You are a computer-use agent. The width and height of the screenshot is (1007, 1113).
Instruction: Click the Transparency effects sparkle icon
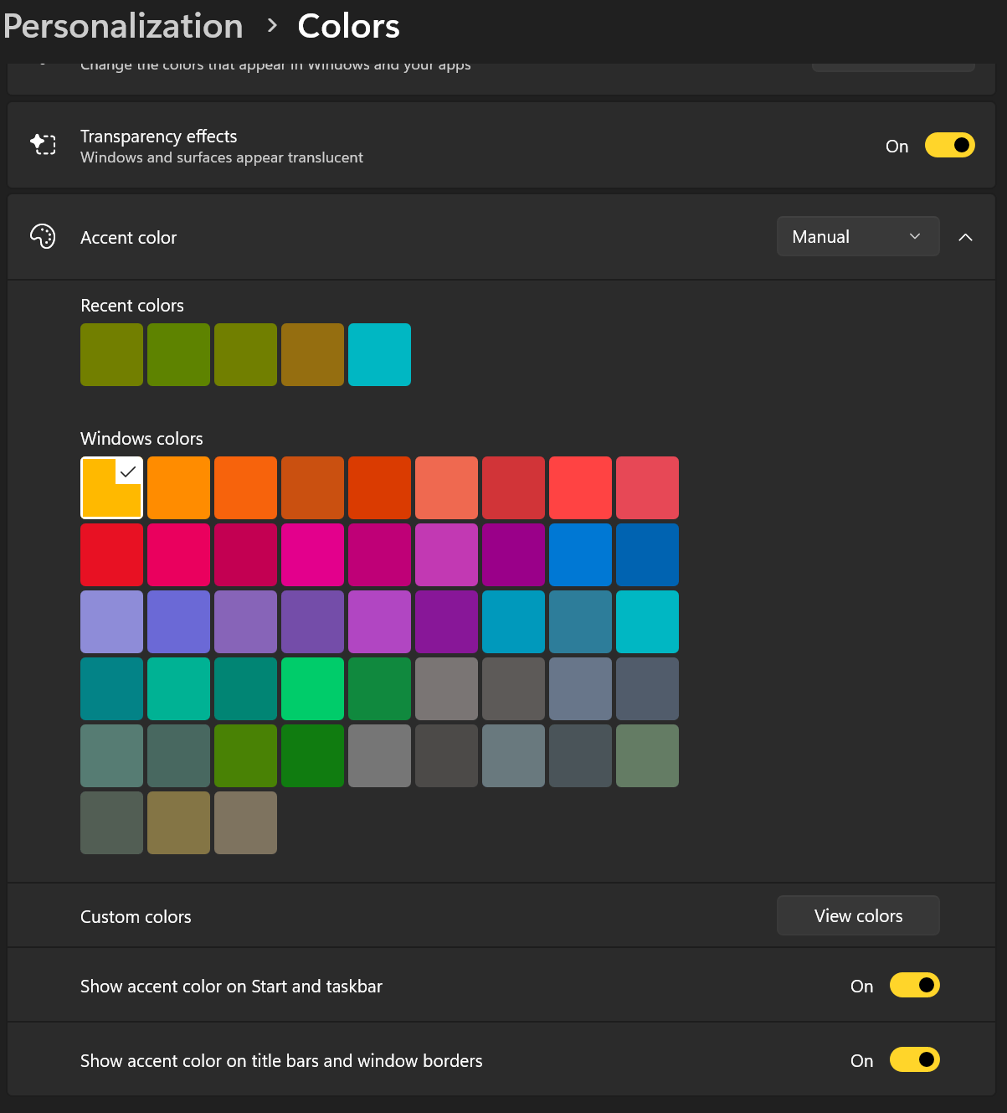[43, 145]
